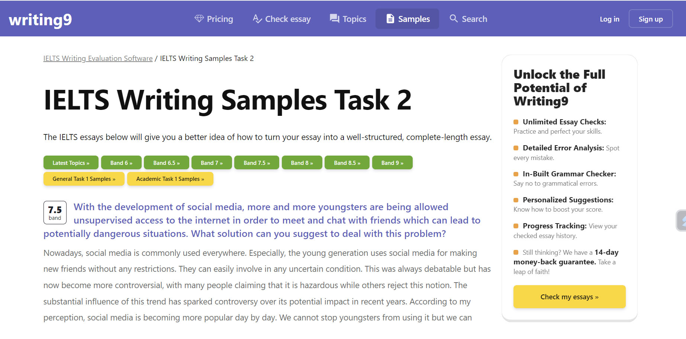Click the Samples document icon
This screenshot has height=339, width=686.
point(390,19)
